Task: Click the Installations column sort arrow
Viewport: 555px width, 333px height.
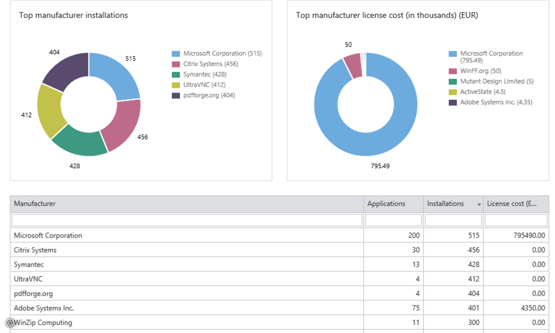Action: pos(479,204)
